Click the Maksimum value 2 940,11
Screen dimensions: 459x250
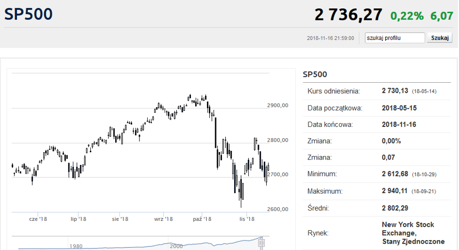(395, 191)
